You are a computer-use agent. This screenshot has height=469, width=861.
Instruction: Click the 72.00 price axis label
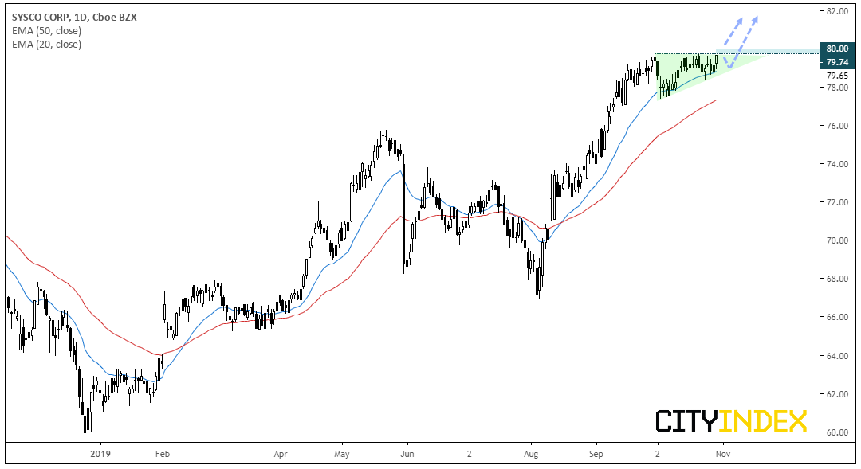click(837, 202)
